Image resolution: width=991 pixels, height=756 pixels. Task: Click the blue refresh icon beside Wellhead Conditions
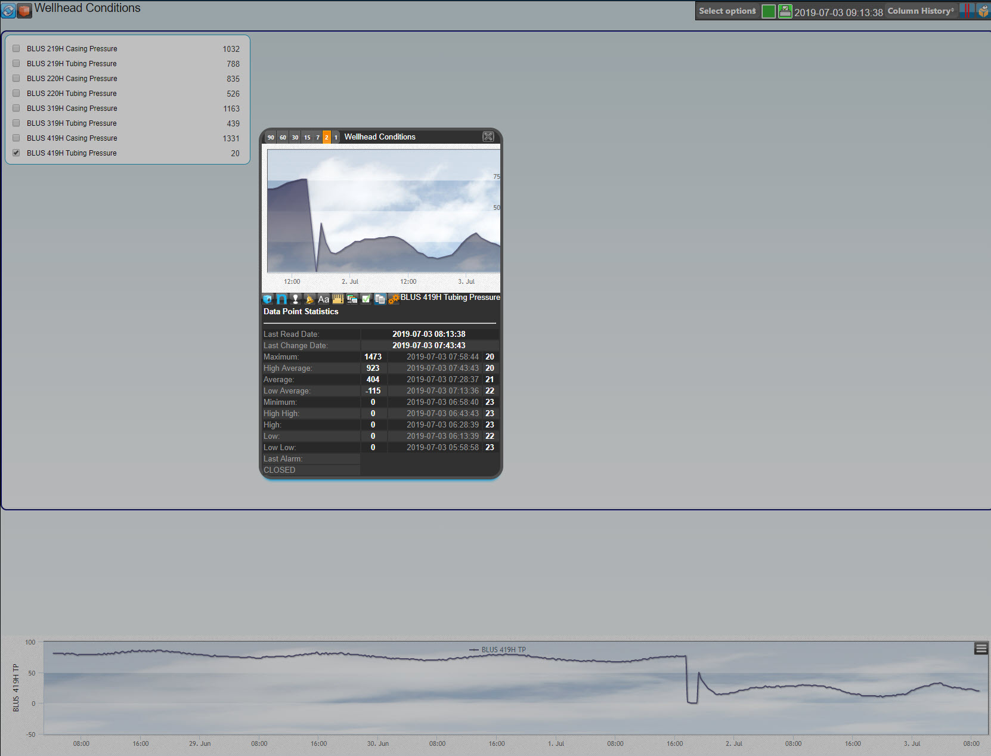coord(8,10)
